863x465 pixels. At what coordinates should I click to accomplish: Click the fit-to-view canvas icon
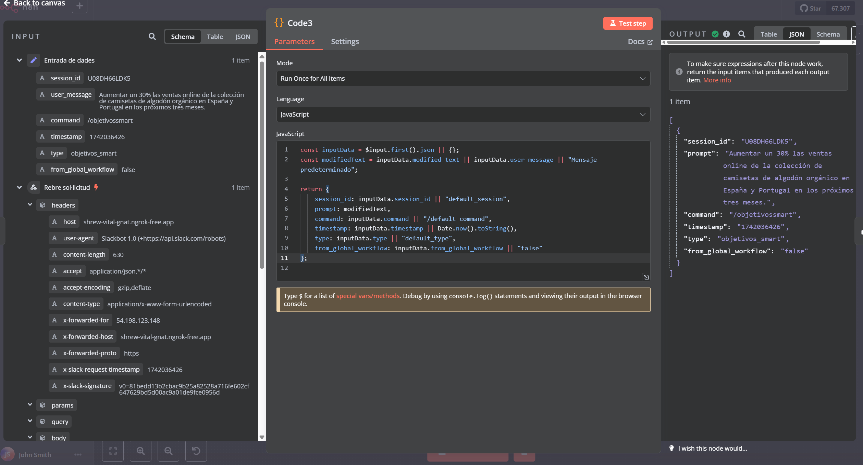(113, 451)
